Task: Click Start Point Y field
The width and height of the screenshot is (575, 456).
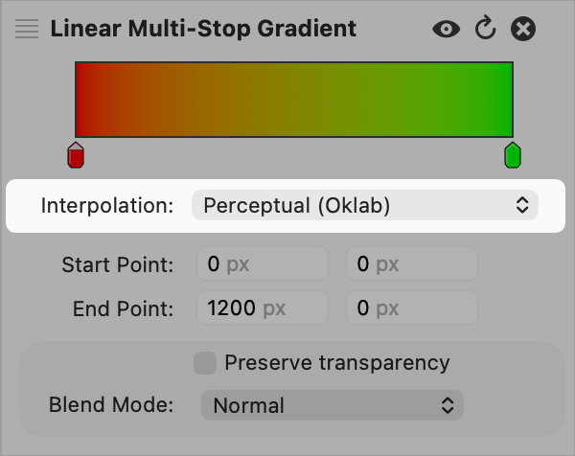Action: (x=411, y=263)
